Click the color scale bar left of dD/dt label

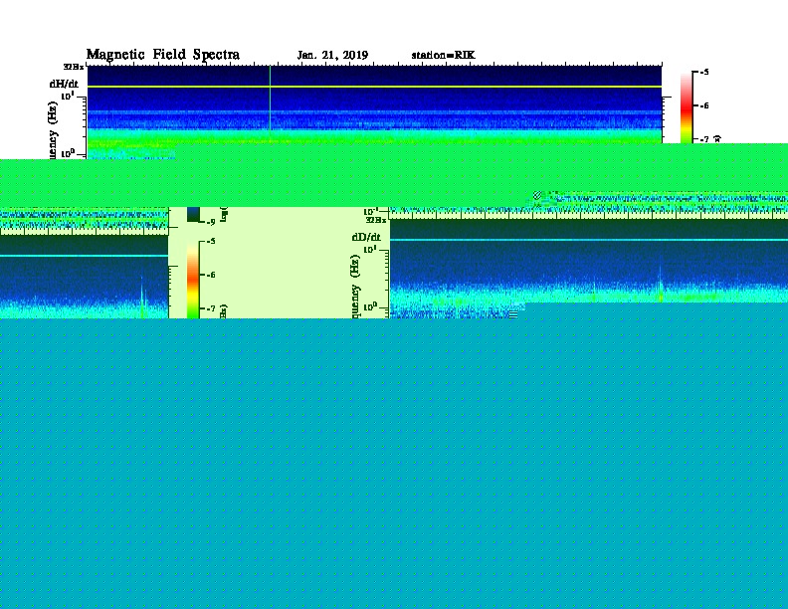[193, 280]
